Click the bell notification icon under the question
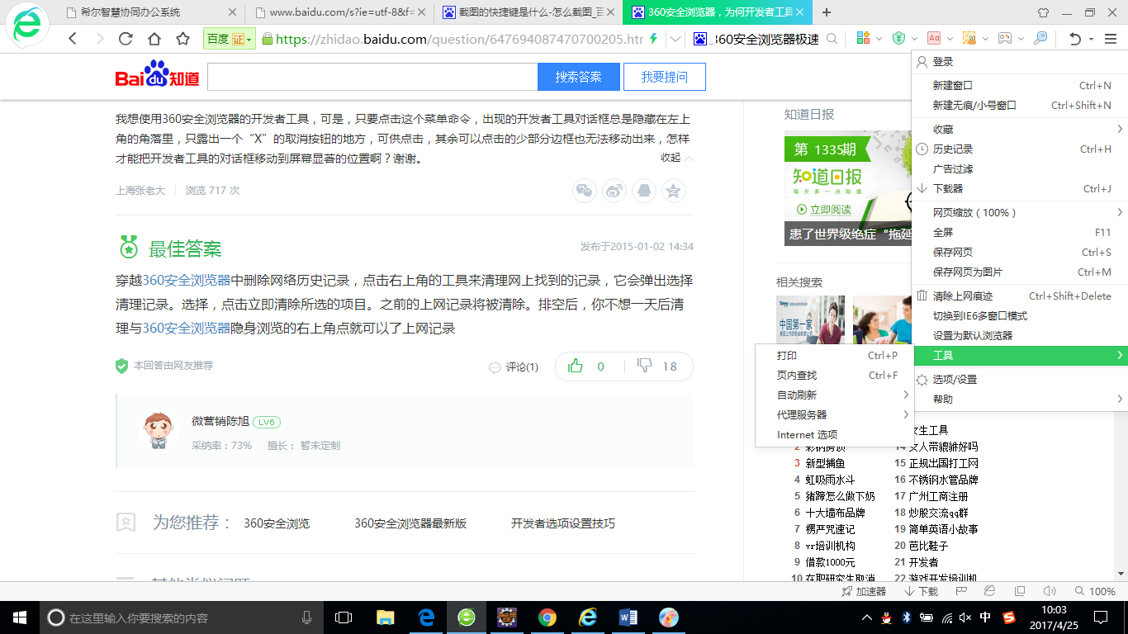This screenshot has height=634, width=1128. click(x=644, y=191)
